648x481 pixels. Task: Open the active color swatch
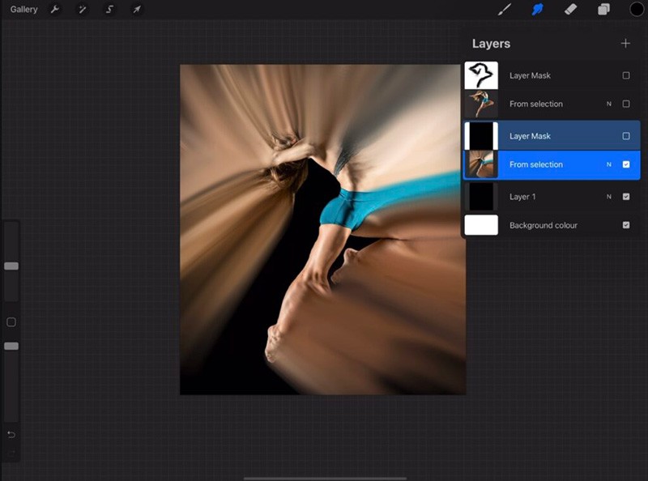pyautogui.click(x=638, y=9)
